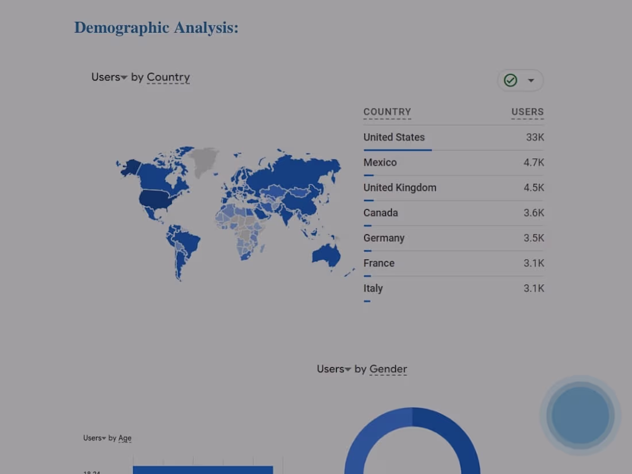Image resolution: width=632 pixels, height=474 pixels.
Task: Click the Gender dimension link
Action: click(388, 369)
